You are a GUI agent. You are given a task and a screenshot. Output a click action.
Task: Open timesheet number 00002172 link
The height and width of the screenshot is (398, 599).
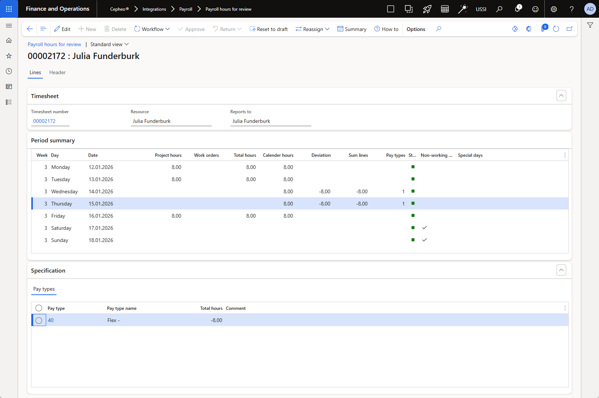(x=44, y=121)
